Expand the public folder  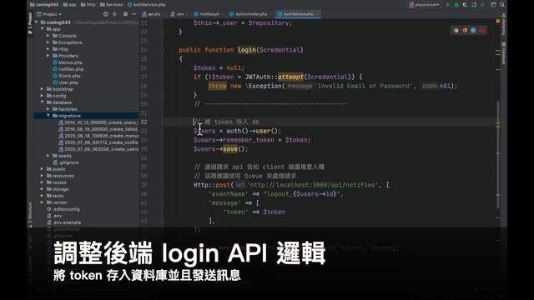coord(43,169)
